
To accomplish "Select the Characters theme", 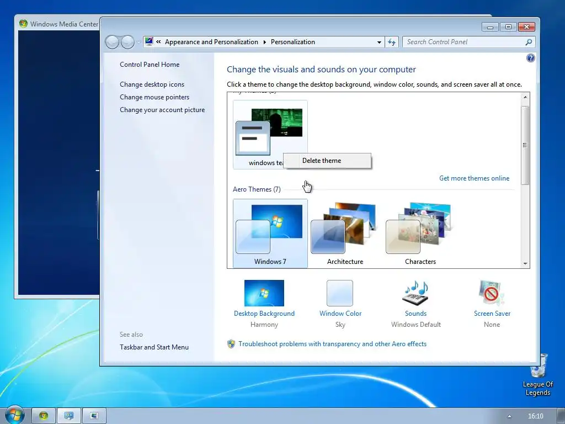I will (420, 234).
